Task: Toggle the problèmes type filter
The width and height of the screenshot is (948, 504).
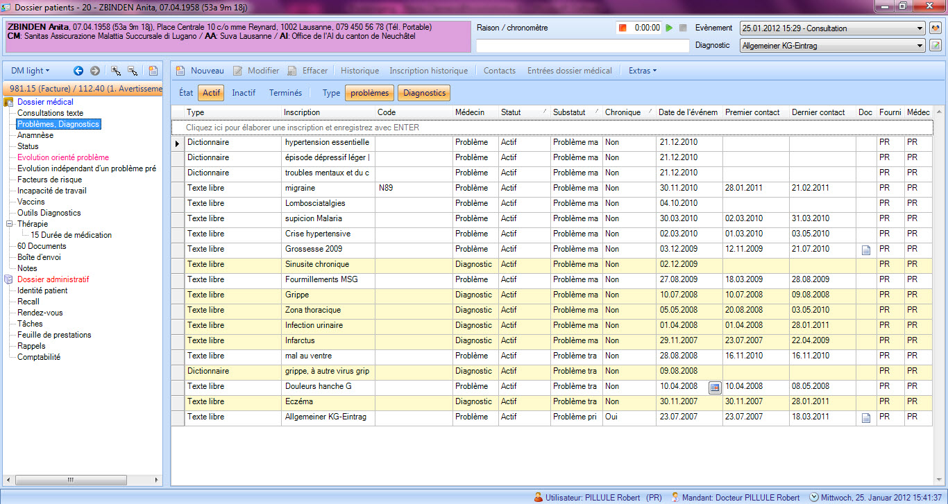Action: coord(370,93)
